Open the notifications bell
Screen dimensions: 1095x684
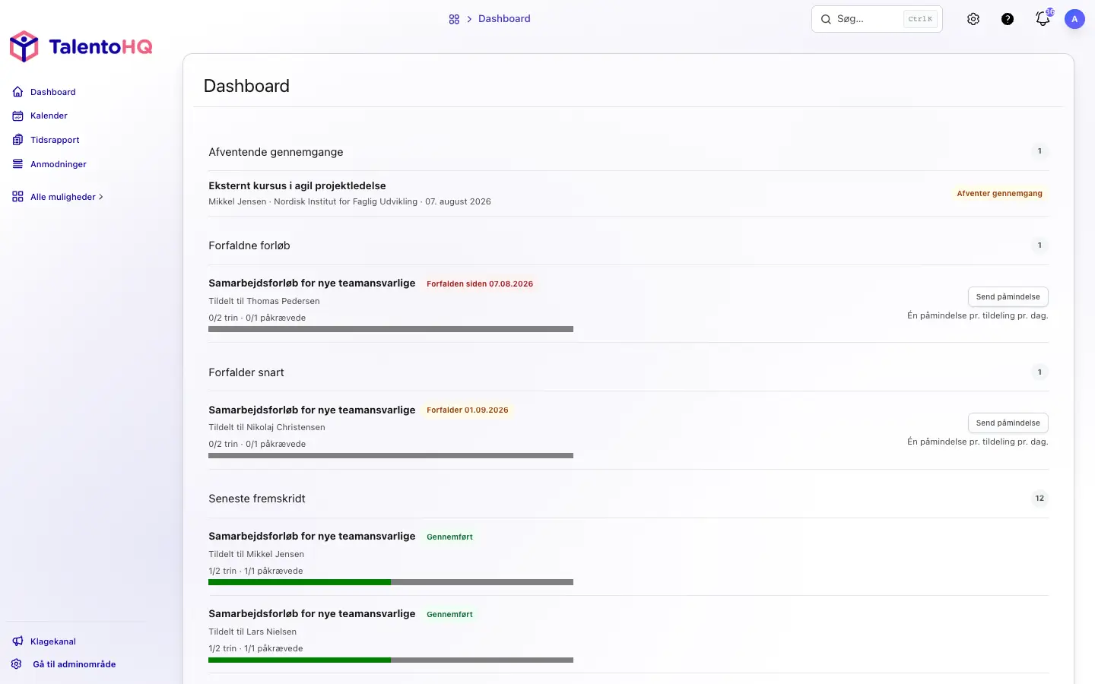pyautogui.click(x=1043, y=19)
